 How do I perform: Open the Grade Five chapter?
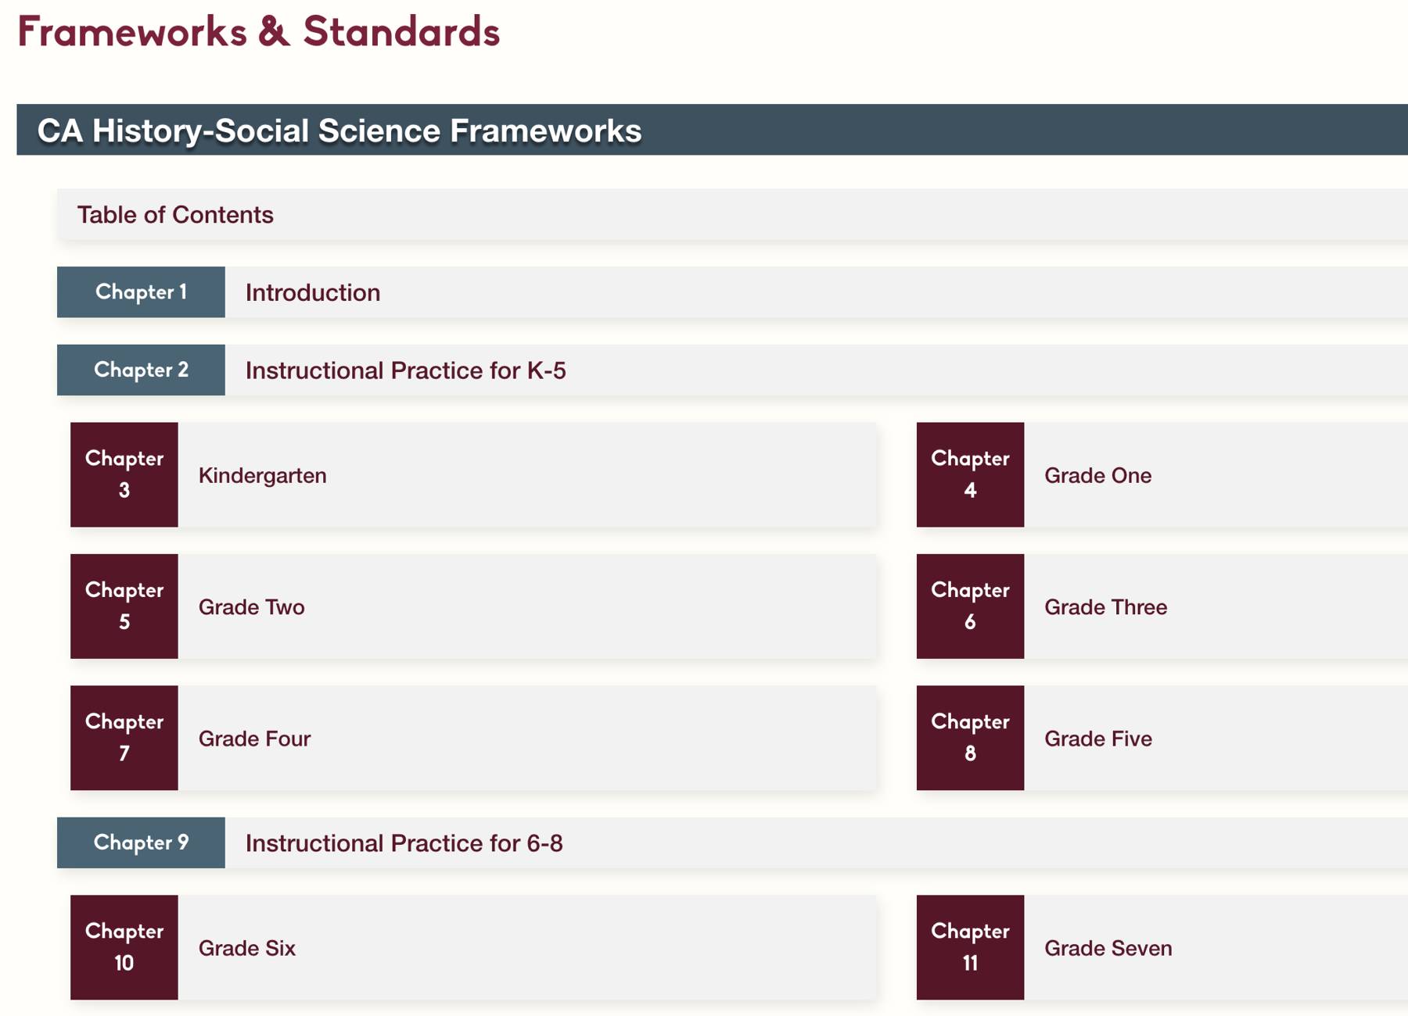coord(1097,739)
